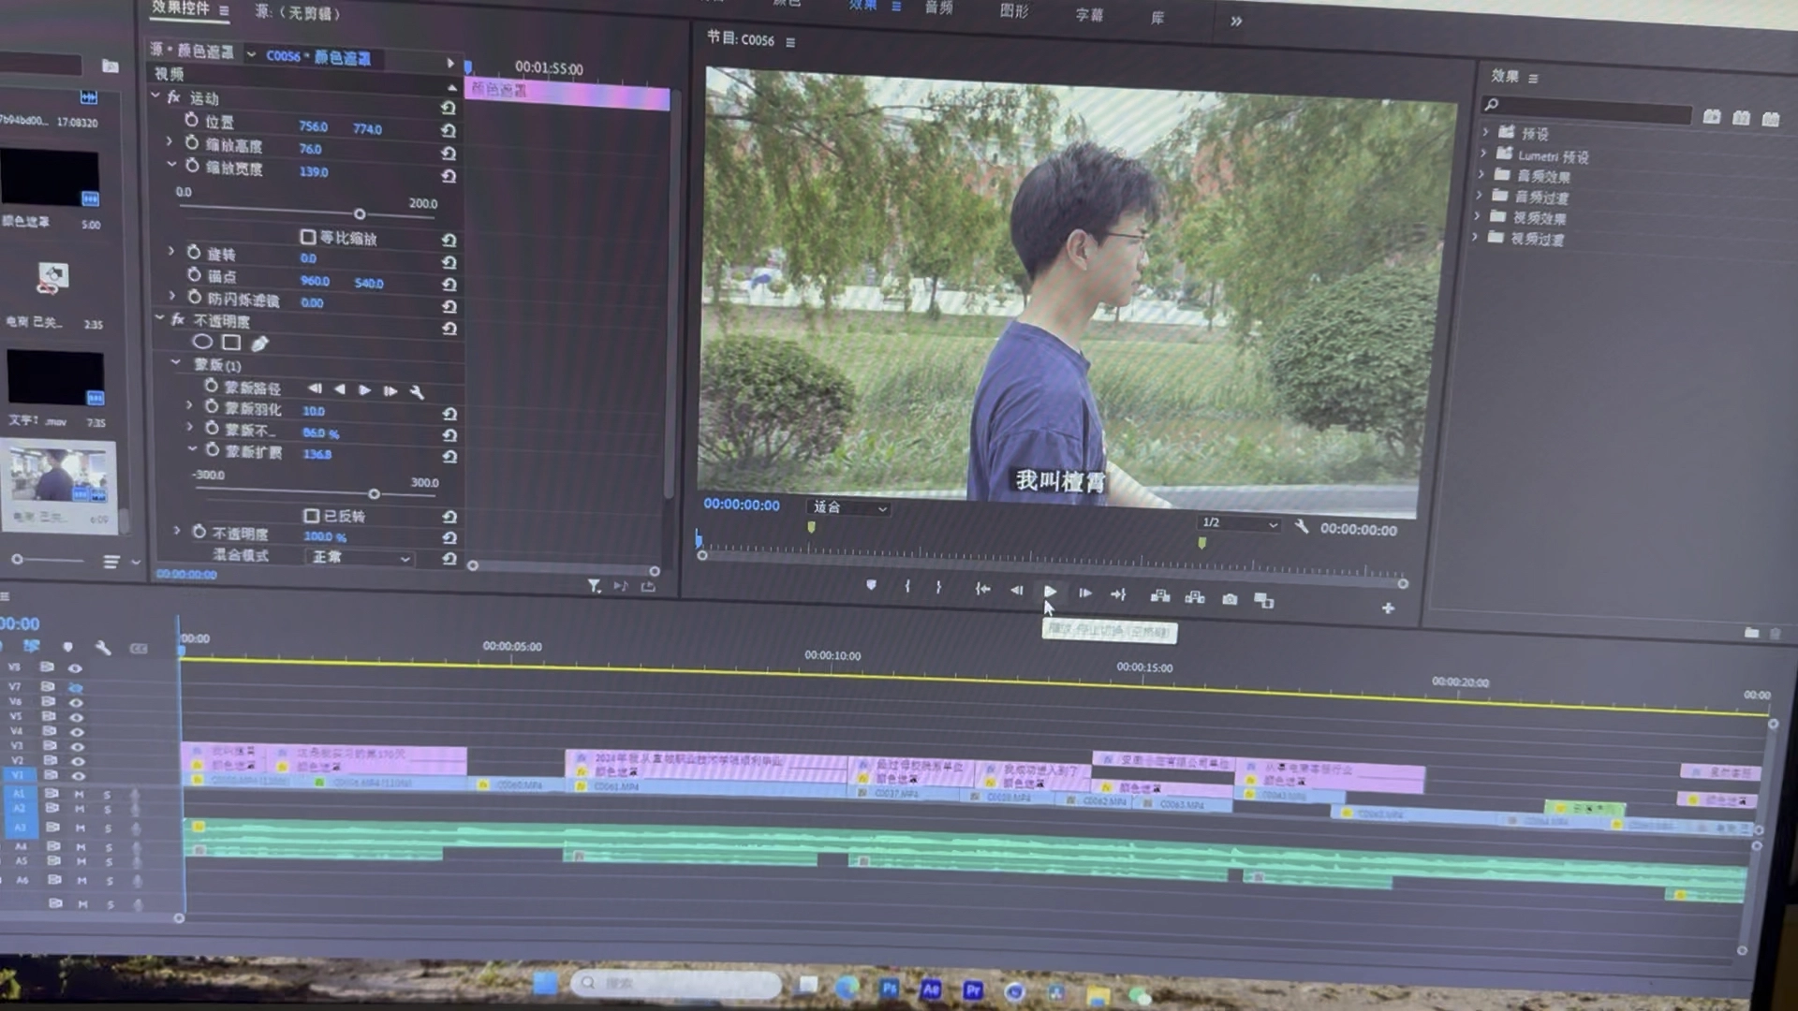Image resolution: width=1798 pixels, height=1011 pixels.
Task: Click the Go to In point button
Action: (x=982, y=589)
